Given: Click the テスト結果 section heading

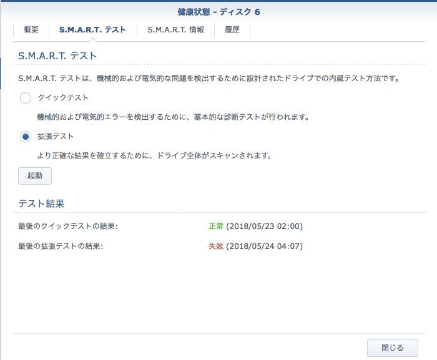Looking at the screenshot, I should (x=41, y=203).
